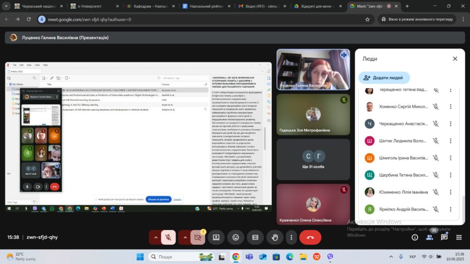This screenshot has height=264, width=470.
Task: Leave the call with the red hang-up button
Action: tap(310, 237)
